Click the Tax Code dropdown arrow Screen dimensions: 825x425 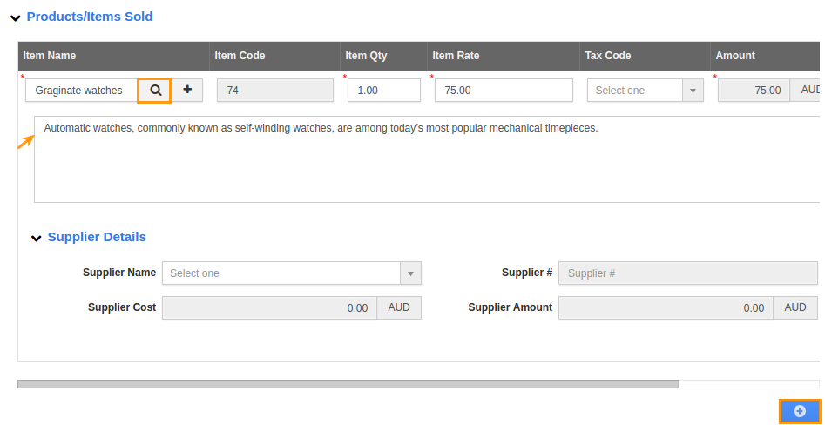(x=693, y=91)
